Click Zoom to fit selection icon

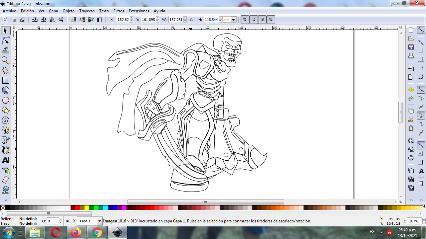[411, 141]
